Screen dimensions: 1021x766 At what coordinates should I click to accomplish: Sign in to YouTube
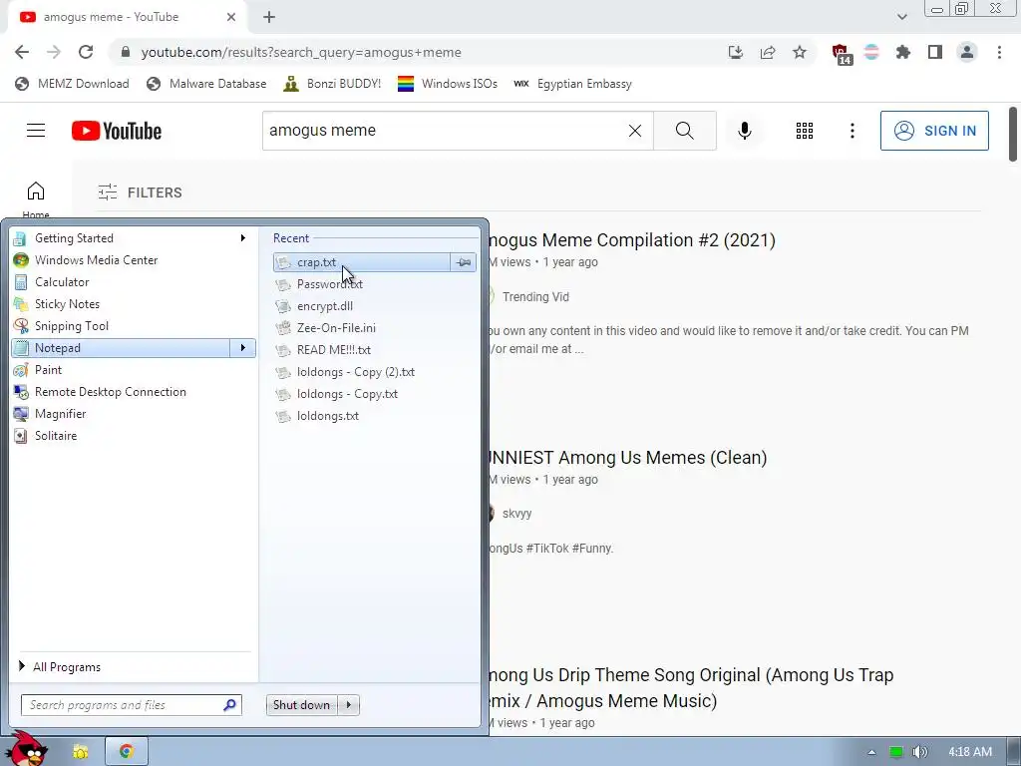coord(934,131)
